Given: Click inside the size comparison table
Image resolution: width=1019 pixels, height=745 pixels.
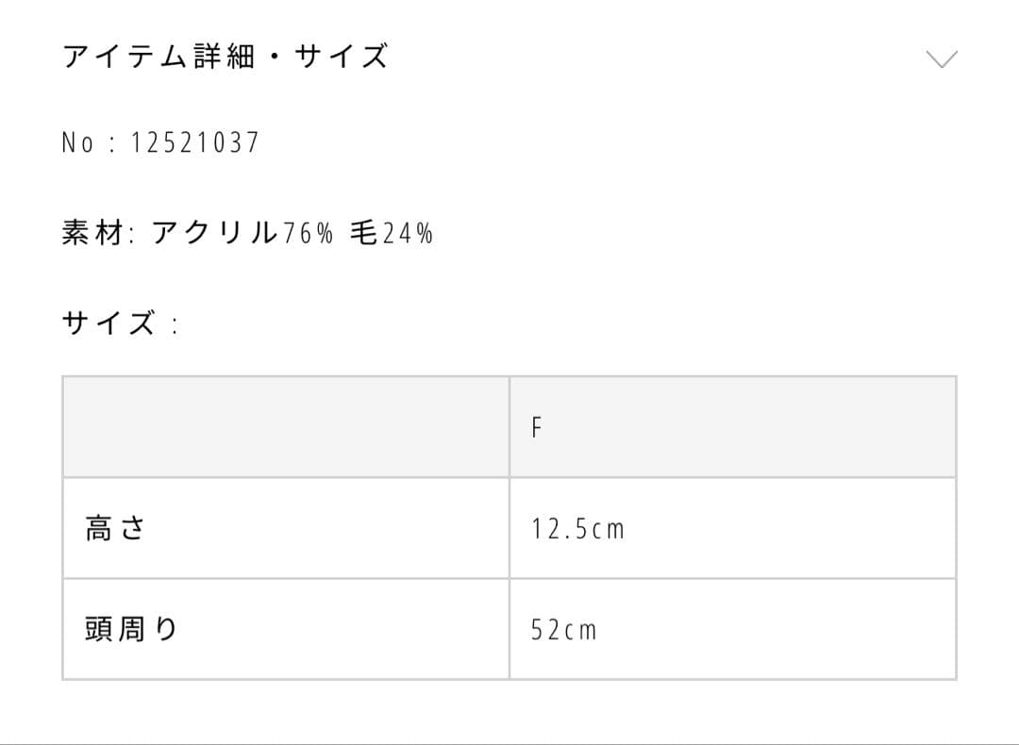Looking at the screenshot, I should click(509, 528).
